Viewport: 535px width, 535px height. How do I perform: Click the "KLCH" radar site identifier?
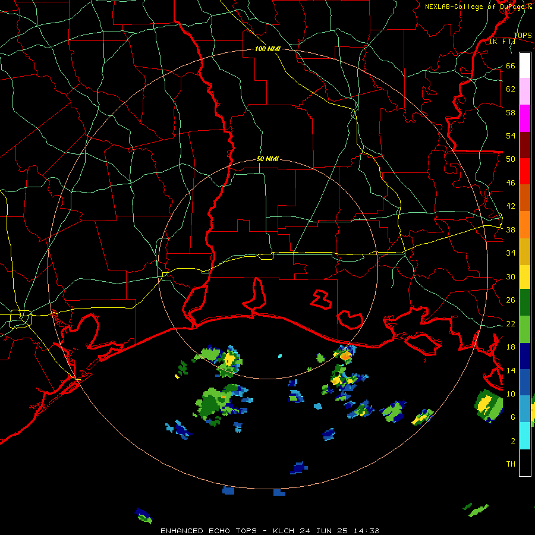[284, 531]
